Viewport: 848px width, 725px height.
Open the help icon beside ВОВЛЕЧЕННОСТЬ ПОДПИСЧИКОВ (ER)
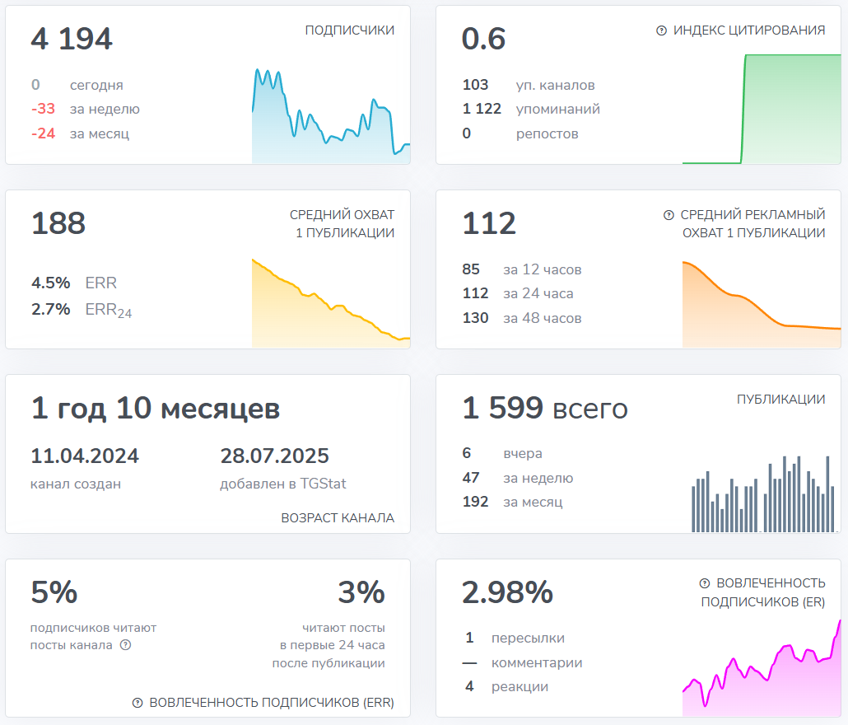[705, 582]
